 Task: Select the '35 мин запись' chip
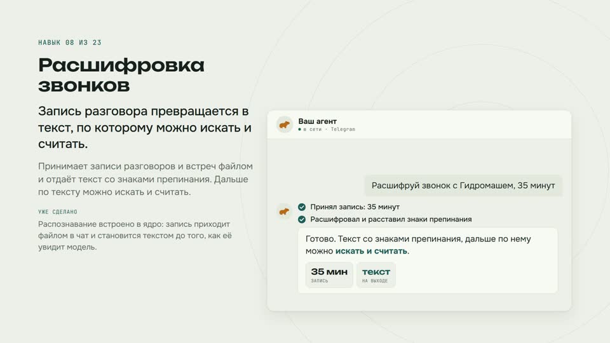329,275
